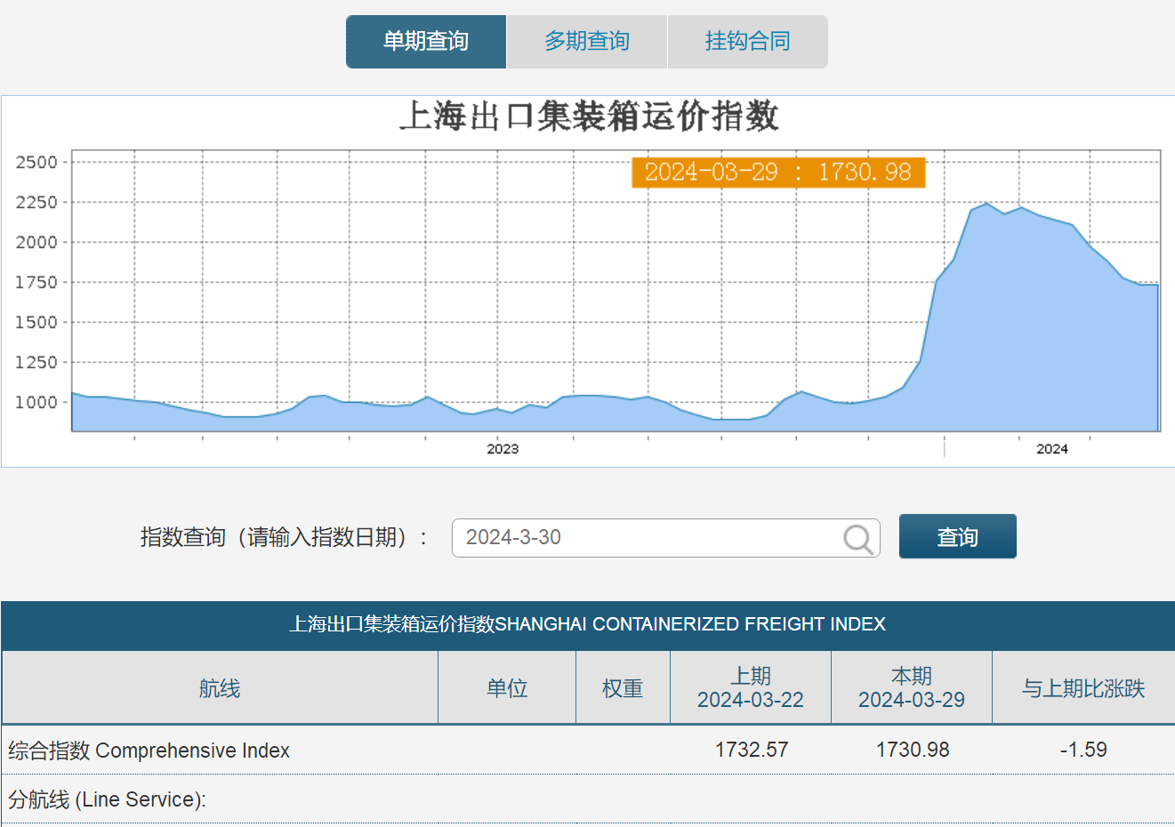Select the -1.59 change value cell
This screenshot has height=827, width=1175.
click(1084, 750)
